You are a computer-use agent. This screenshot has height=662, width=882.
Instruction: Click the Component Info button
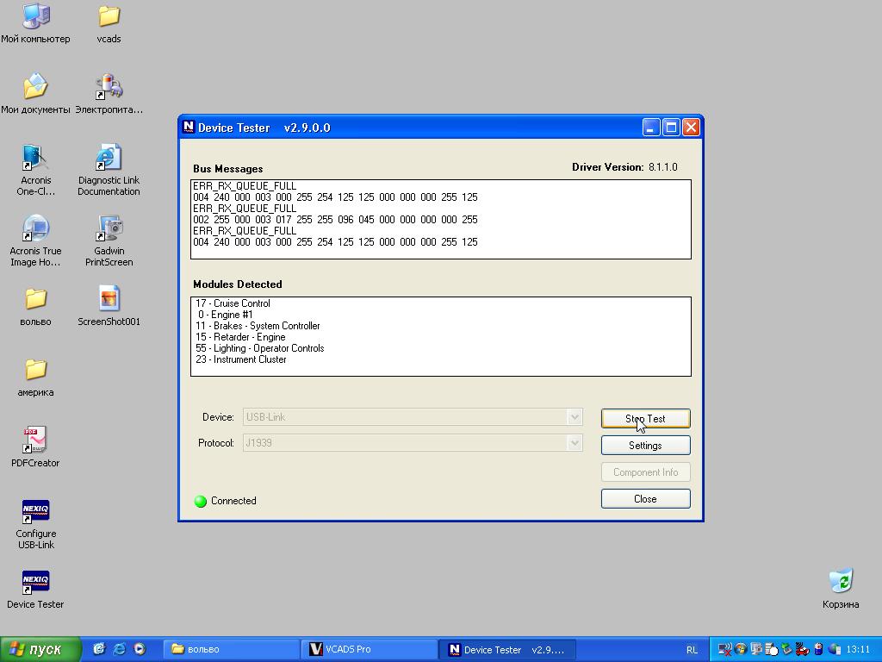click(645, 472)
